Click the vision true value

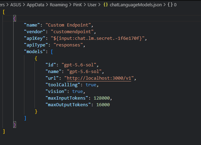77,92
